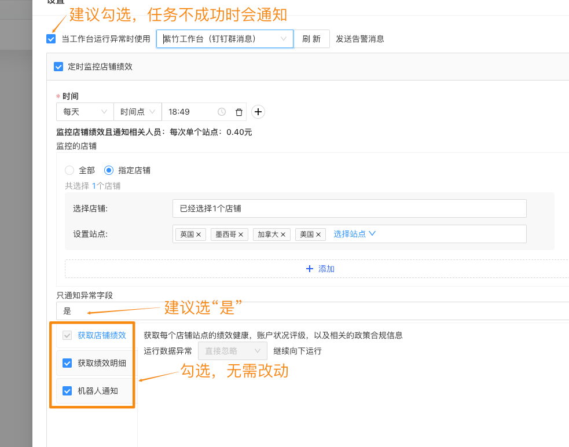Screen dimensions: 569x447
Task: Choose the 指定店铺 radio option
Action: [109, 170]
